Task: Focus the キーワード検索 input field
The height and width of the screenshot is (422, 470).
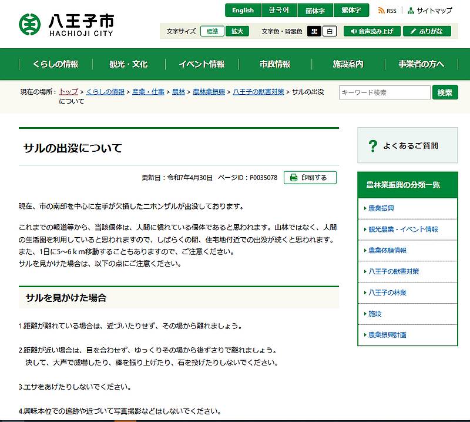Action: 385,92
